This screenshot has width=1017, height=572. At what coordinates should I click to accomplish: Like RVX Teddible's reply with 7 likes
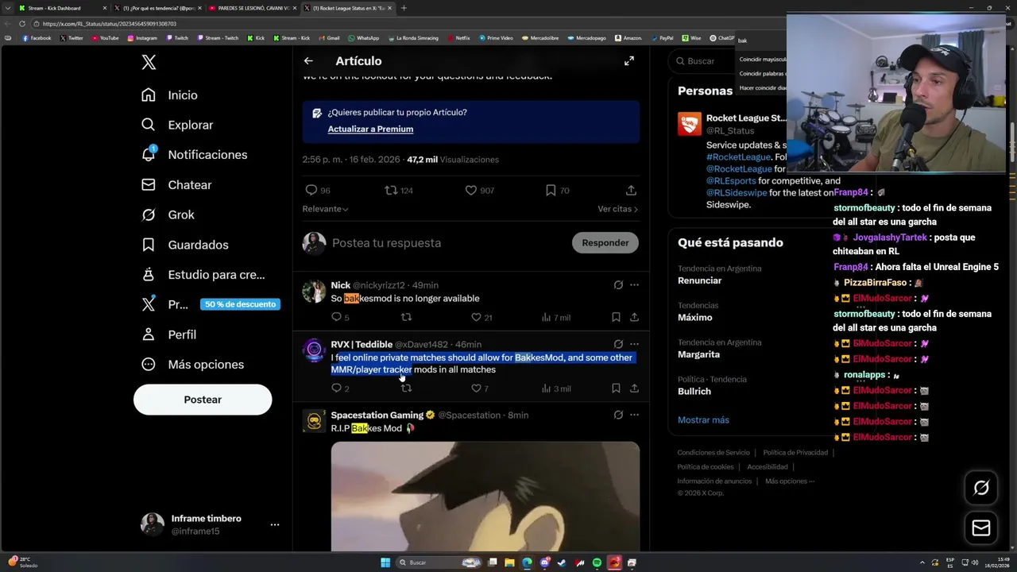[x=480, y=388]
